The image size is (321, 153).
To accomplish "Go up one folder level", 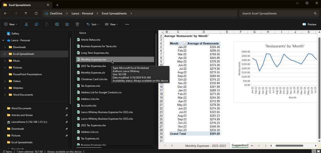I will click(x=26, y=13).
